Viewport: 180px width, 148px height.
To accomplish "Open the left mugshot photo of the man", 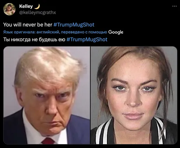I will 47,95.
